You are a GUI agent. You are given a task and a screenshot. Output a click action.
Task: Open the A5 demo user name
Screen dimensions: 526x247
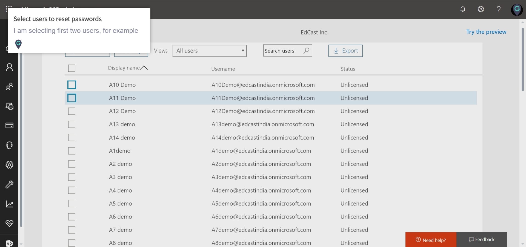pyautogui.click(x=121, y=204)
